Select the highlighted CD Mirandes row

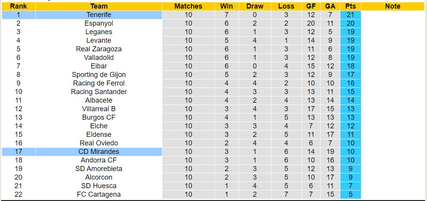tap(99, 152)
